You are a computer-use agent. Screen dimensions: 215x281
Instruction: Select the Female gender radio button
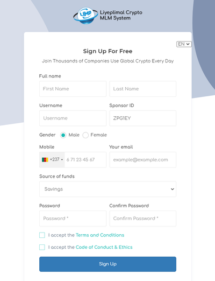85,135
